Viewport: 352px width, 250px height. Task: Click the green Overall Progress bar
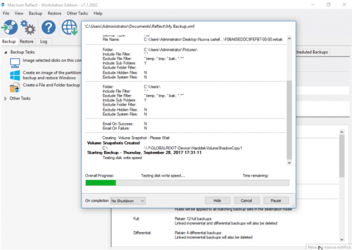[101, 183]
